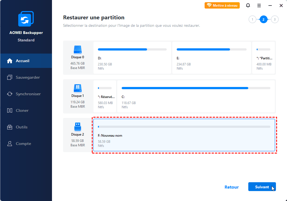
Task: Open the Compte section
Action: point(26,144)
